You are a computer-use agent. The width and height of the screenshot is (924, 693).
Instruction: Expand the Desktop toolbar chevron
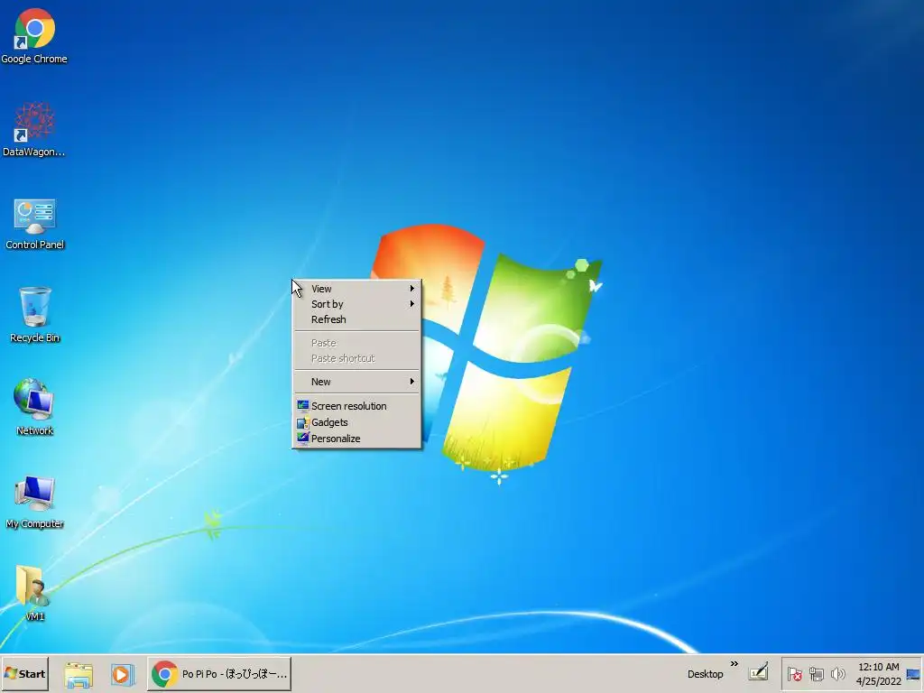click(x=735, y=664)
